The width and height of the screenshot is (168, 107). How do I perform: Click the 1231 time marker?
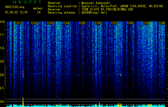tap(18, 23)
